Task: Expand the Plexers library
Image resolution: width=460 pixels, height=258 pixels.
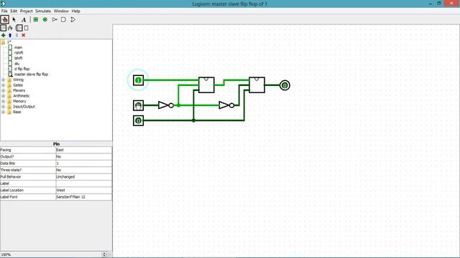Action: click(x=3, y=90)
